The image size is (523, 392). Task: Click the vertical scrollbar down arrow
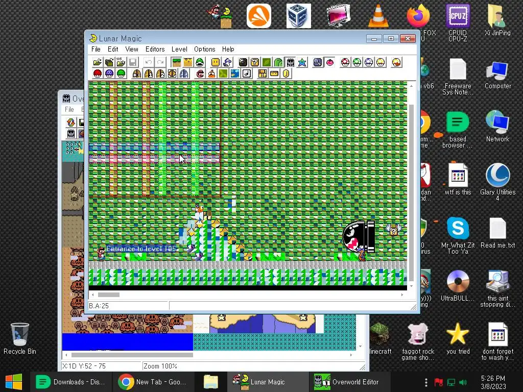pos(411,286)
